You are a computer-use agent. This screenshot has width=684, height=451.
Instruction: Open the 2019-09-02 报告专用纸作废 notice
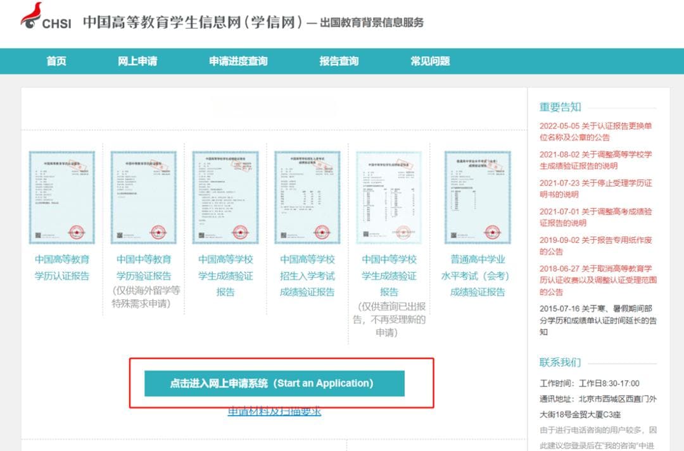595,246
